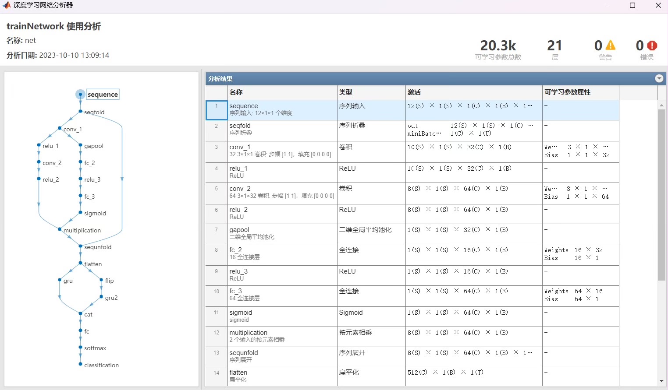
Task: Sort by the 可学习参数属性 column header
Action: click(581, 92)
